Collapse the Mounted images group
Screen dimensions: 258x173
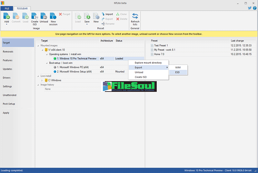38,46
